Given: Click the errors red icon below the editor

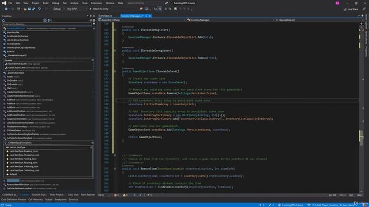Looking at the screenshot, I should pos(115,195).
